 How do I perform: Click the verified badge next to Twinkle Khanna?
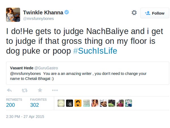67,13
